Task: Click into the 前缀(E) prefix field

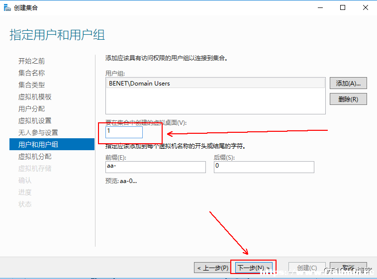Action: (156, 167)
